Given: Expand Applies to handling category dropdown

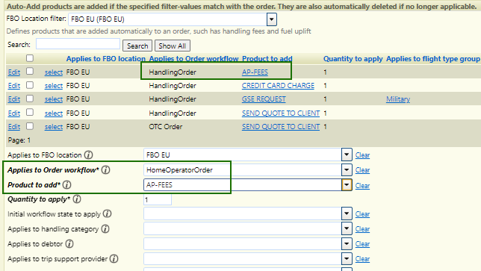Looking at the screenshot, I should click(x=347, y=228).
